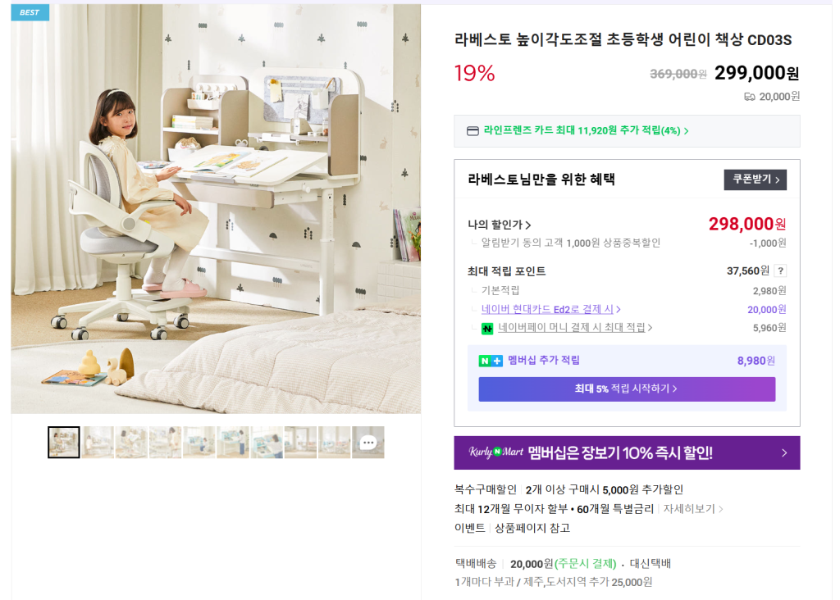Click the green Naver Pay N icon
Screen dimensions: 840x600
pyautogui.click(x=487, y=328)
